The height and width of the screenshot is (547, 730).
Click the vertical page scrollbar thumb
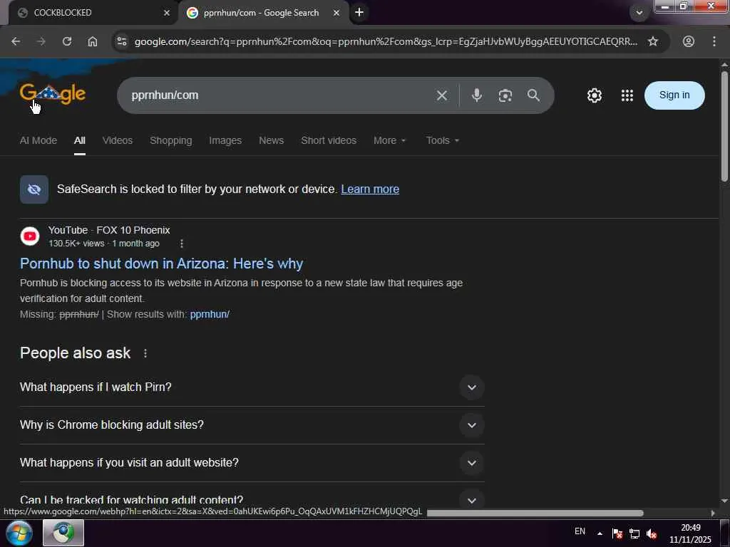click(724, 126)
